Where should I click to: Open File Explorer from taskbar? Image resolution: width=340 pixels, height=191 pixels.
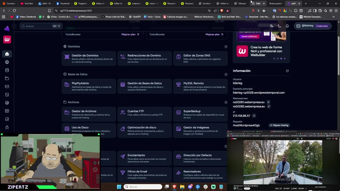pos(182,187)
